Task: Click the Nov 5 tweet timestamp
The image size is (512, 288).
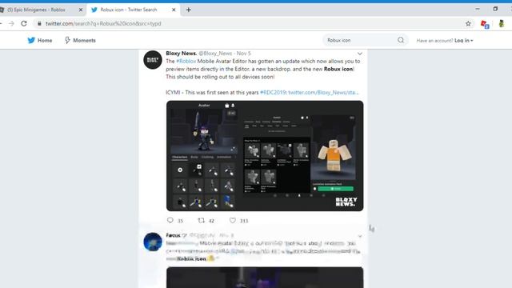Action: [x=243, y=54]
